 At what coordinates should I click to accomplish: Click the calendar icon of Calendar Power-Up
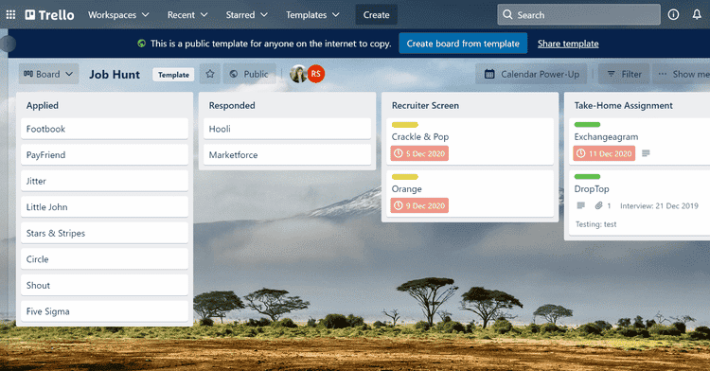tap(489, 74)
